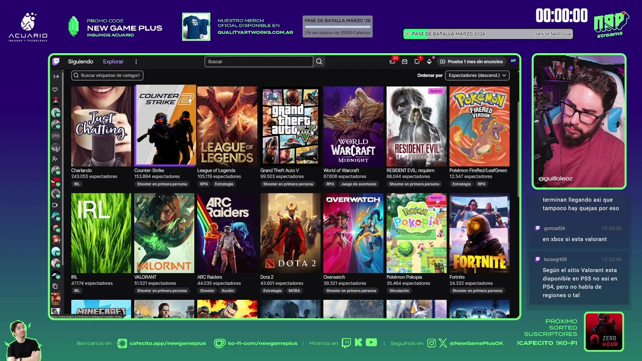Click the Grand Theft Auto V title
The height and width of the screenshot is (361, 642).
[x=279, y=170]
